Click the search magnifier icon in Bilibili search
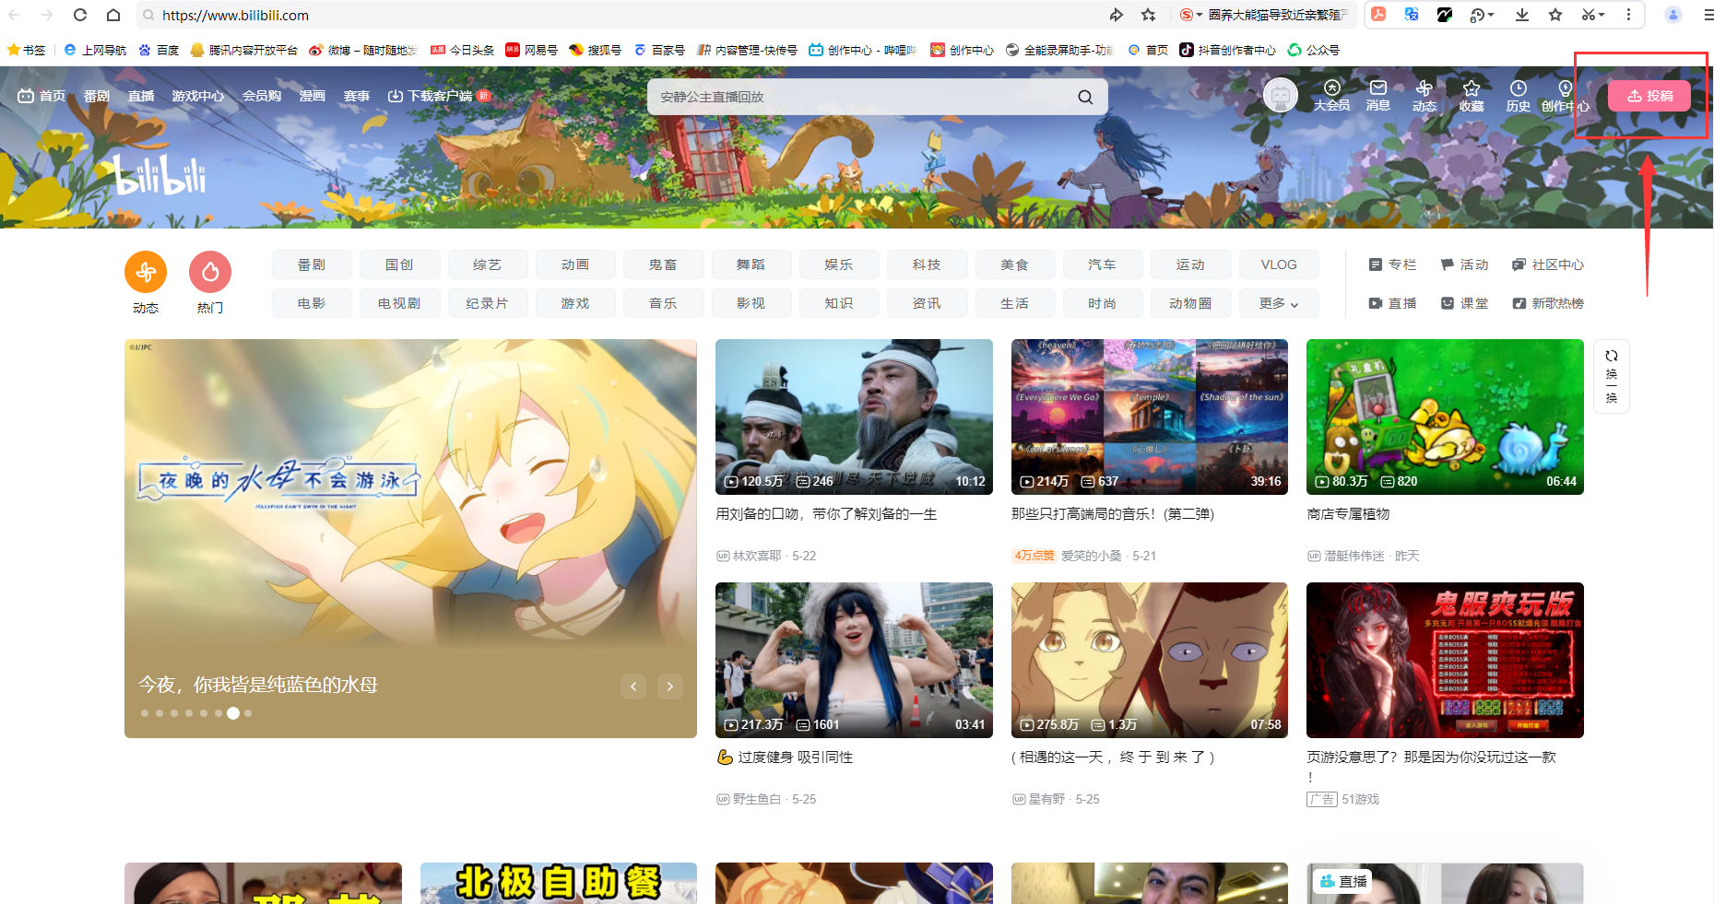The height and width of the screenshot is (904, 1714). (1085, 97)
